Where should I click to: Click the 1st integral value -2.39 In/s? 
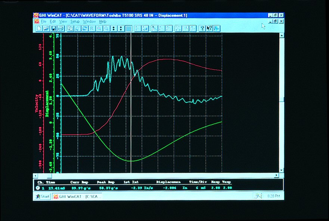[x=142, y=188]
